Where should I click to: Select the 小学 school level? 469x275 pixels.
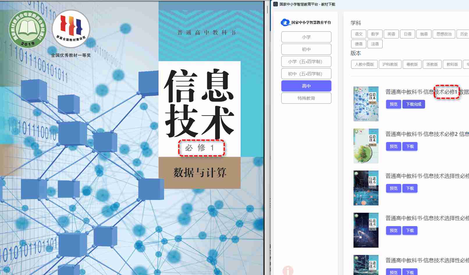point(306,37)
